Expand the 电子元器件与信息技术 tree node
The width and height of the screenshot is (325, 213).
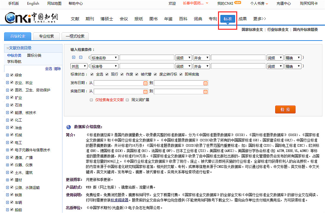click(7, 150)
